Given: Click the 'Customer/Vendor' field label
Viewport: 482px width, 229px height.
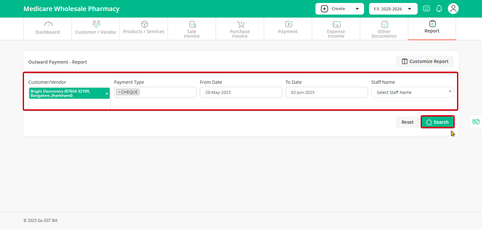Looking at the screenshot, I should [47, 82].
